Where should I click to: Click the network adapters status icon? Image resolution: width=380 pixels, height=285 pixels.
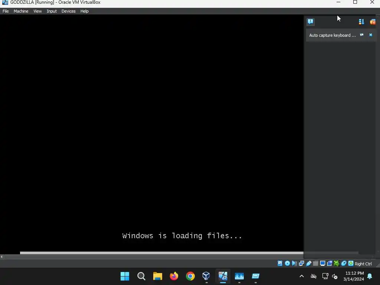pos(301,263)
